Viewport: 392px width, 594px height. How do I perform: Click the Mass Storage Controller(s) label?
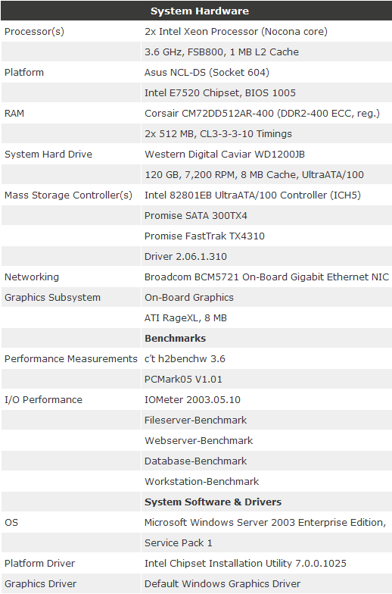click(68, 195)
